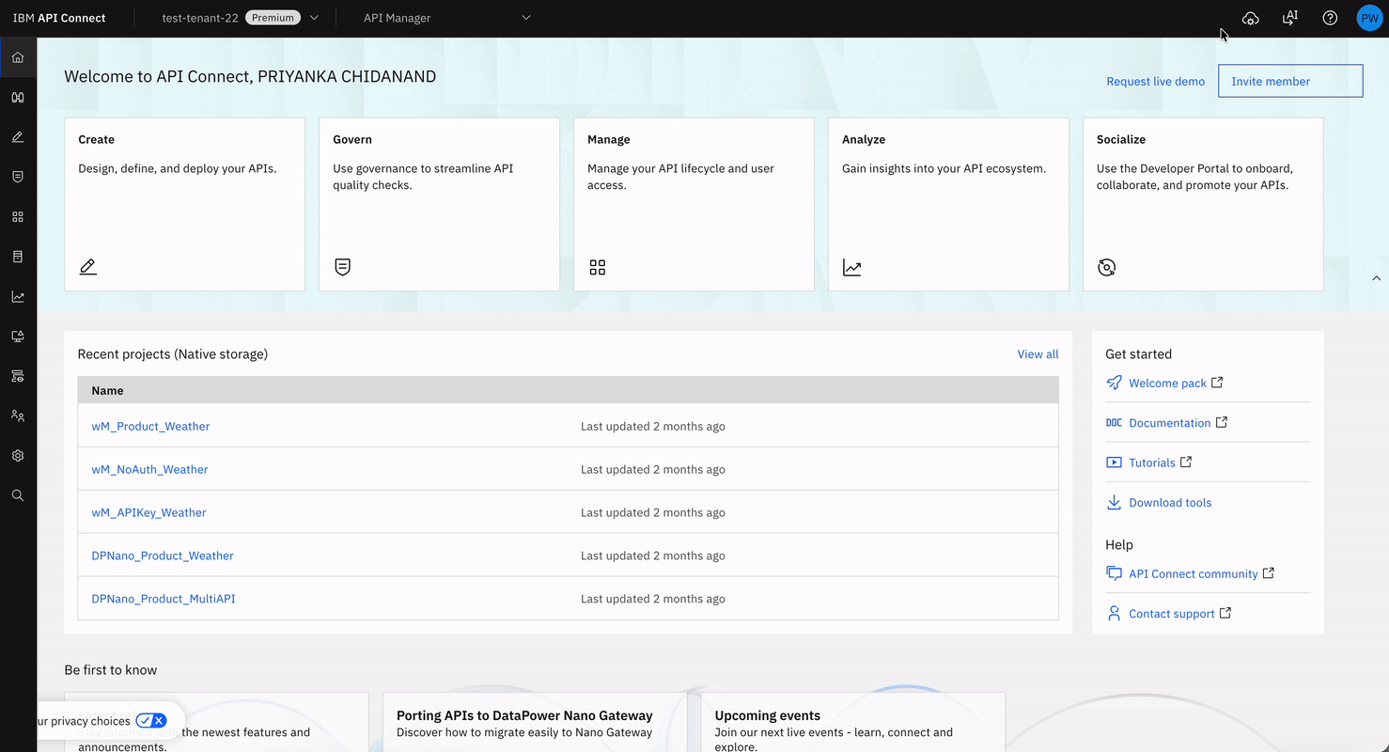Open the help question mark icon
The image size is (1389, 752).
click(1330, 18)
